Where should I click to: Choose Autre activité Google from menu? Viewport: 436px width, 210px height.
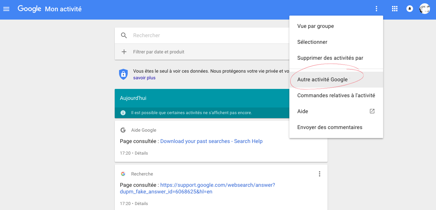(336, 80)
